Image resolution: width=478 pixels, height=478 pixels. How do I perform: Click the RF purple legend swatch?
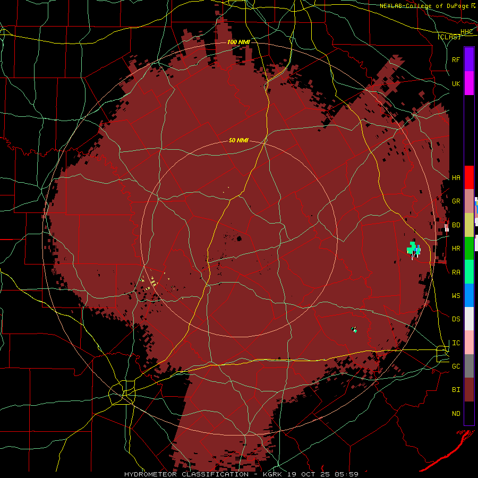[x=469, y=59]
